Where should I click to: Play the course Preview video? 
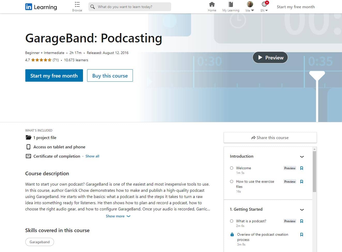click(x=270, y=58)
